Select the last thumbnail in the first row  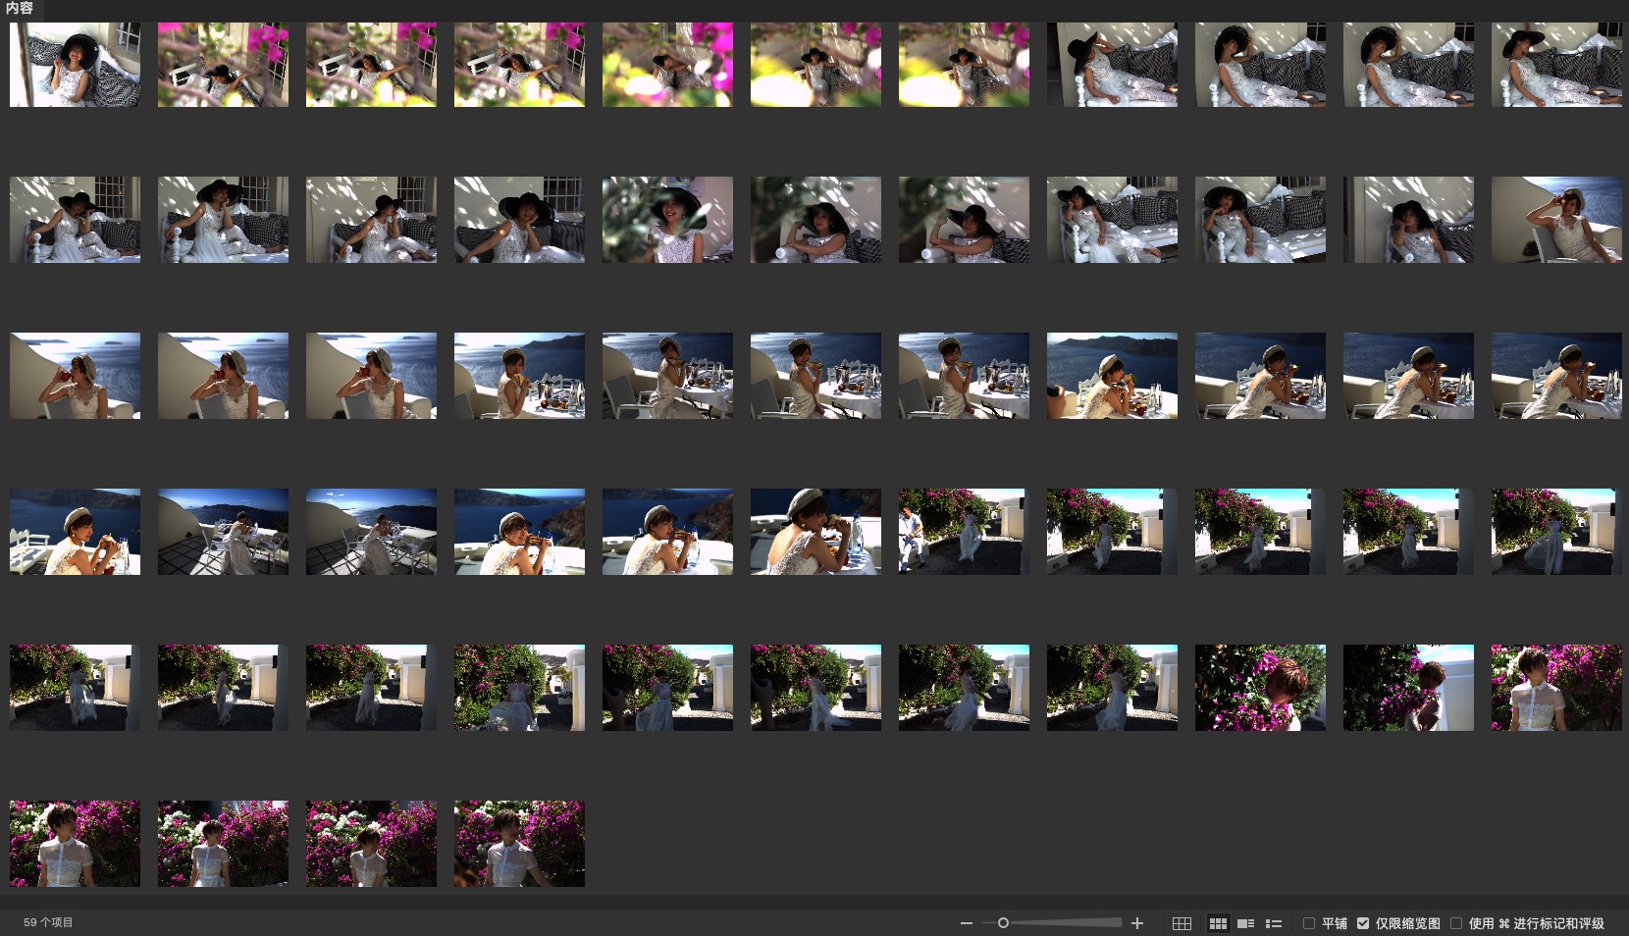[1556, 65]
